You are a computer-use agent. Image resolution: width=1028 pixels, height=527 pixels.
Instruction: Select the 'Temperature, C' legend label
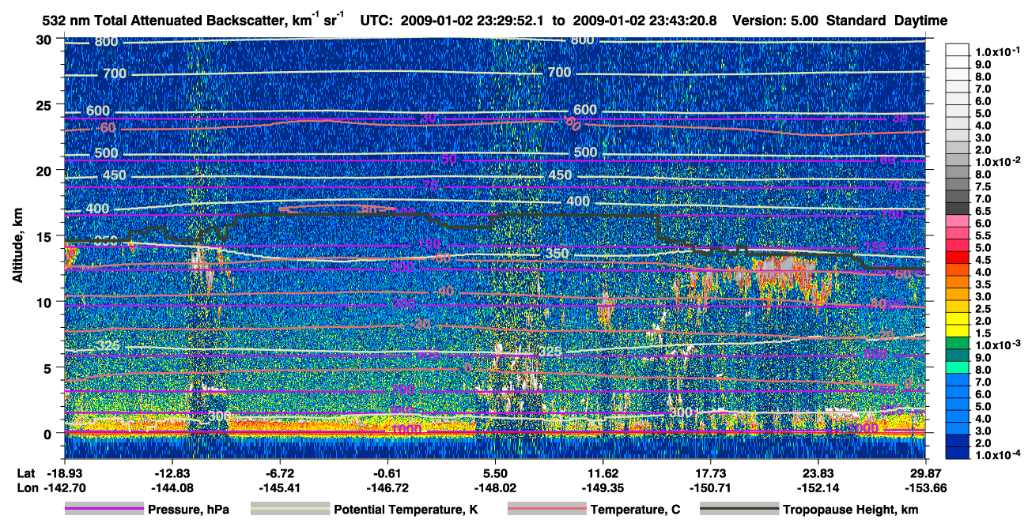[x=635, y=510]
